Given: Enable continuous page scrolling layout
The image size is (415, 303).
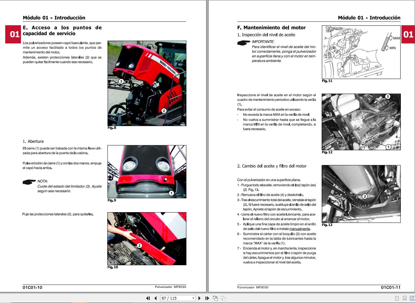Looking at the screenshot, I should tap(405, 298).
